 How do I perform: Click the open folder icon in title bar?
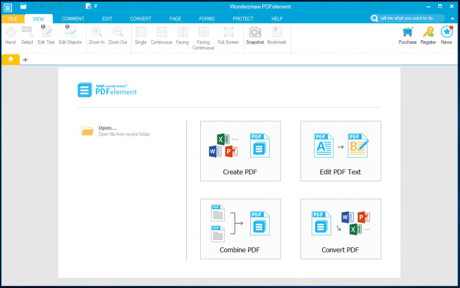(x=23, y=6)
